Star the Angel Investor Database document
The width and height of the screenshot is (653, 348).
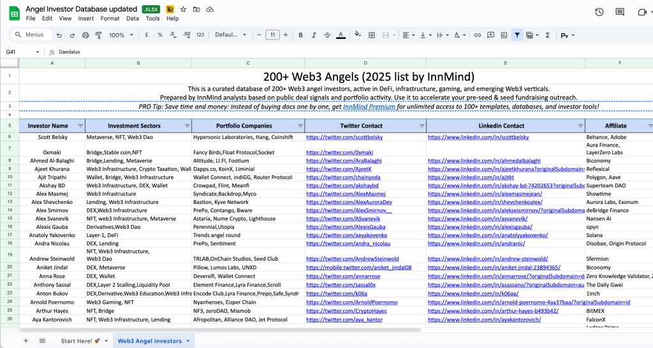click(183, 9)
